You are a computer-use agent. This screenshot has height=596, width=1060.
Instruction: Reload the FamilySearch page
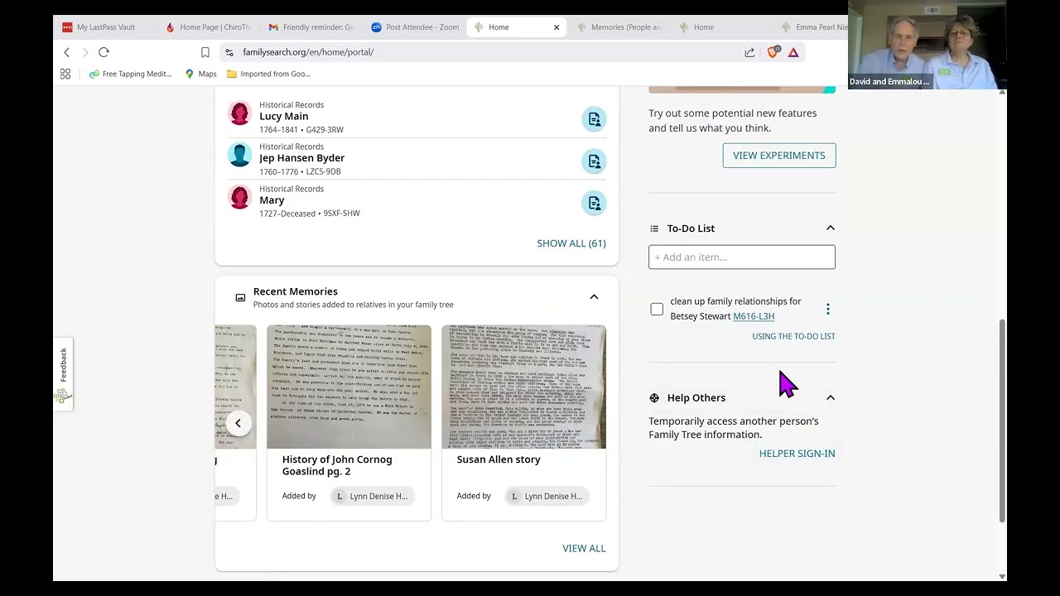[104, 52]
